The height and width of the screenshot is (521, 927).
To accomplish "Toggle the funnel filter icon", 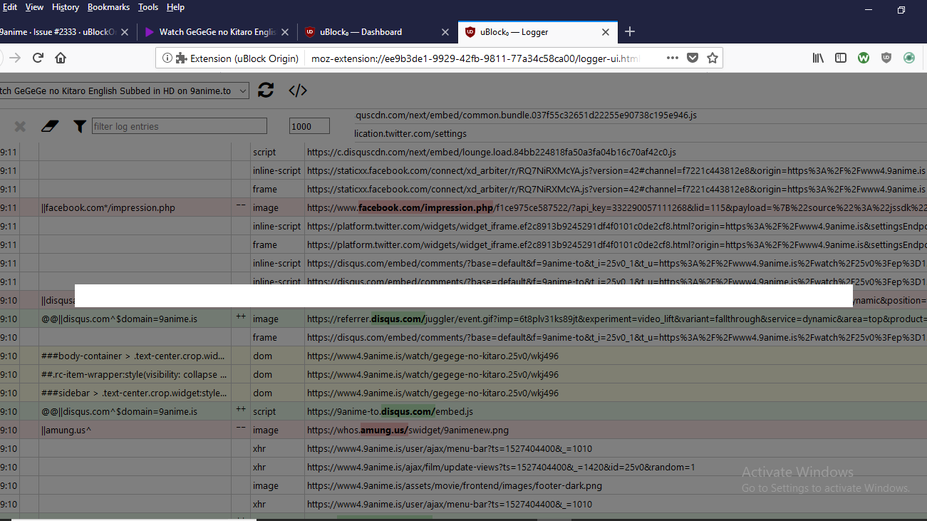I will [x=80, y=126].
